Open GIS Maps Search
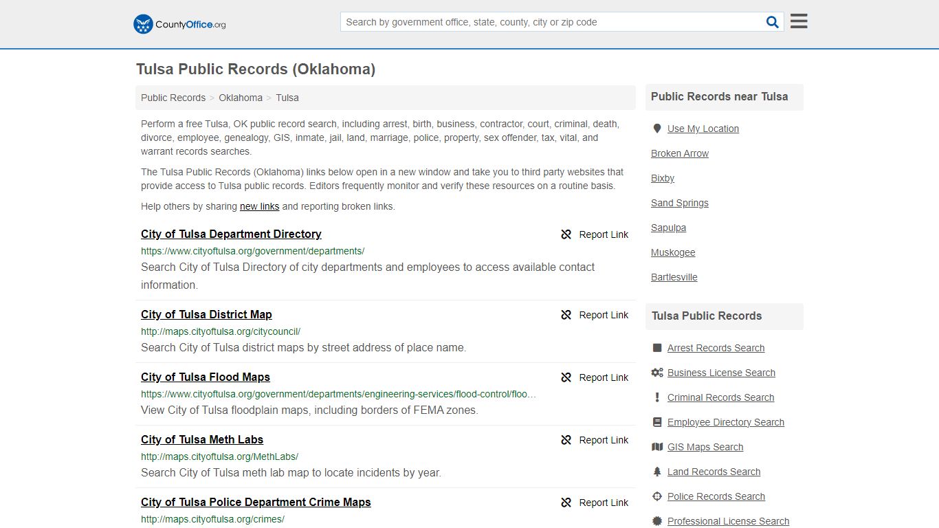 pos(705,447)
